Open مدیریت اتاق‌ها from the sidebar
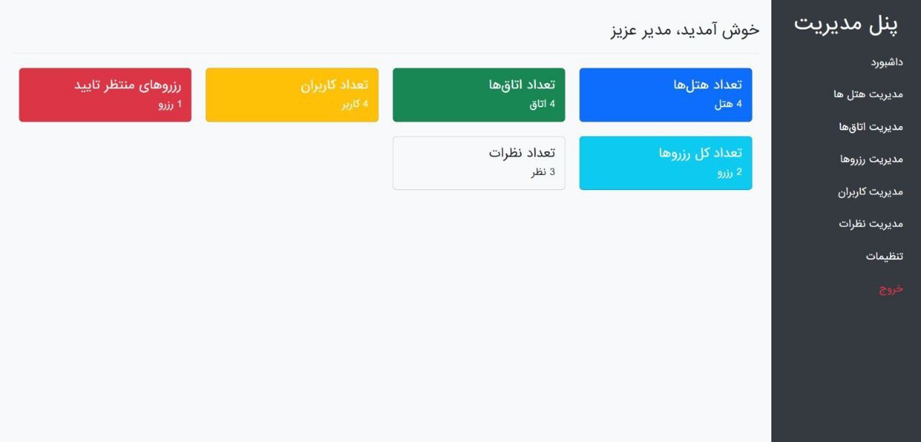The image size is (921, 442). [x=871, y=127]
